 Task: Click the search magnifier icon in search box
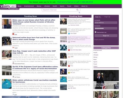(x=77, y=10)
